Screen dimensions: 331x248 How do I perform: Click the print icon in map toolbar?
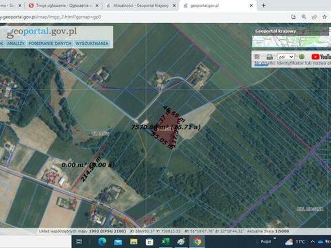coord(269,57)
